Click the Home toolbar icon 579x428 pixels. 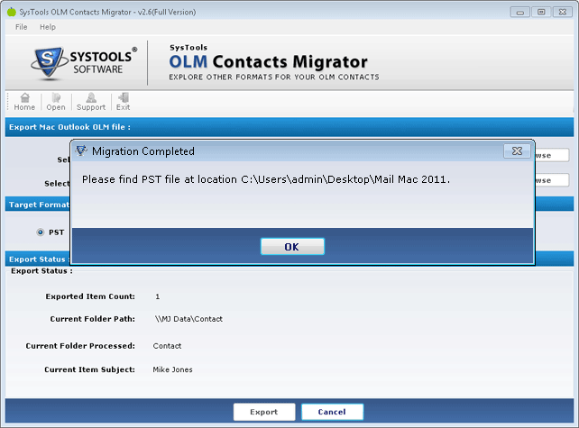[24, 102]
